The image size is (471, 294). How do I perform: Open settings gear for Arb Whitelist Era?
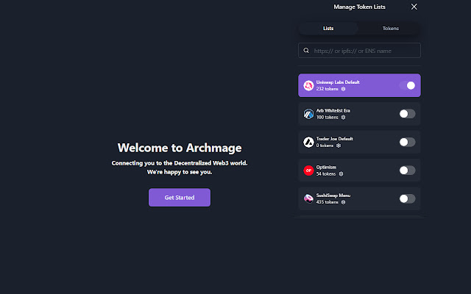(x=344, y=118)
